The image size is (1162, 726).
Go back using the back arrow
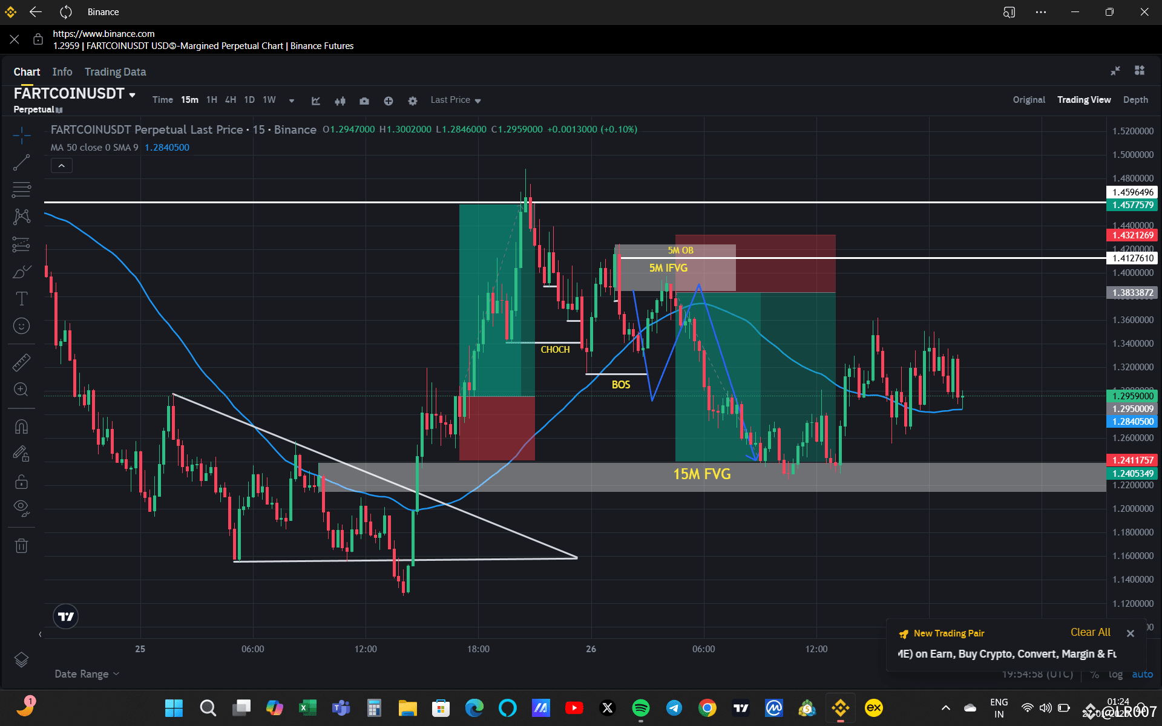coord(36,12)
